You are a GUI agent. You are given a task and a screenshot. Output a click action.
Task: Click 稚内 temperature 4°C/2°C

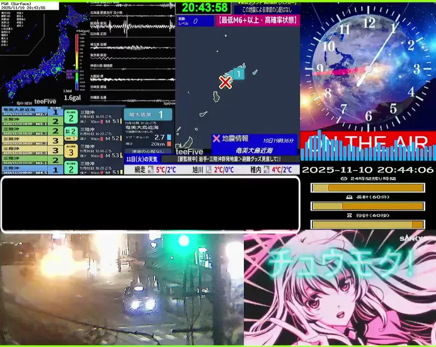(x=281, y=170)
